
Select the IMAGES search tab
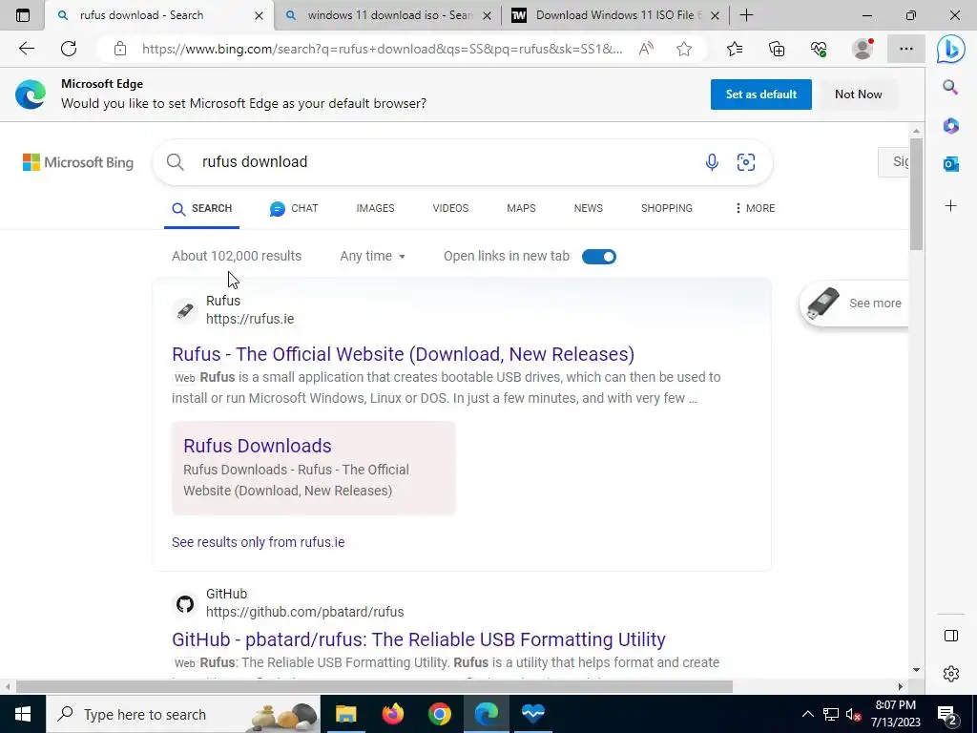(x=375, y=208)
